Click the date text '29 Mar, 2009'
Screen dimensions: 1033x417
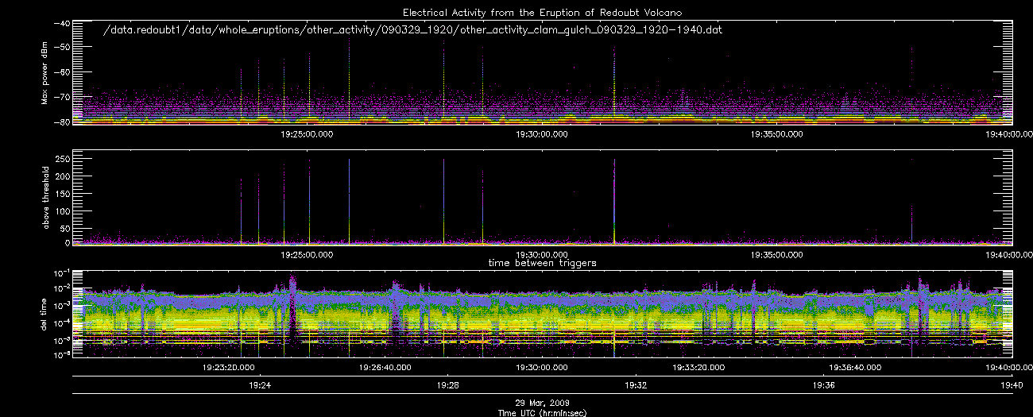543,403
